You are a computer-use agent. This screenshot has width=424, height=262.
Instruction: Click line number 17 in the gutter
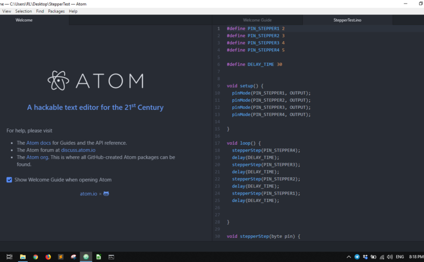[x=217, y=143]
